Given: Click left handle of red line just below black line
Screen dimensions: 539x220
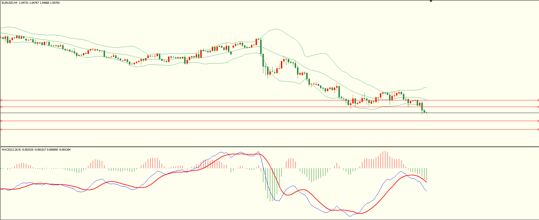Looking at the screenshot, I should click(1, 121).
